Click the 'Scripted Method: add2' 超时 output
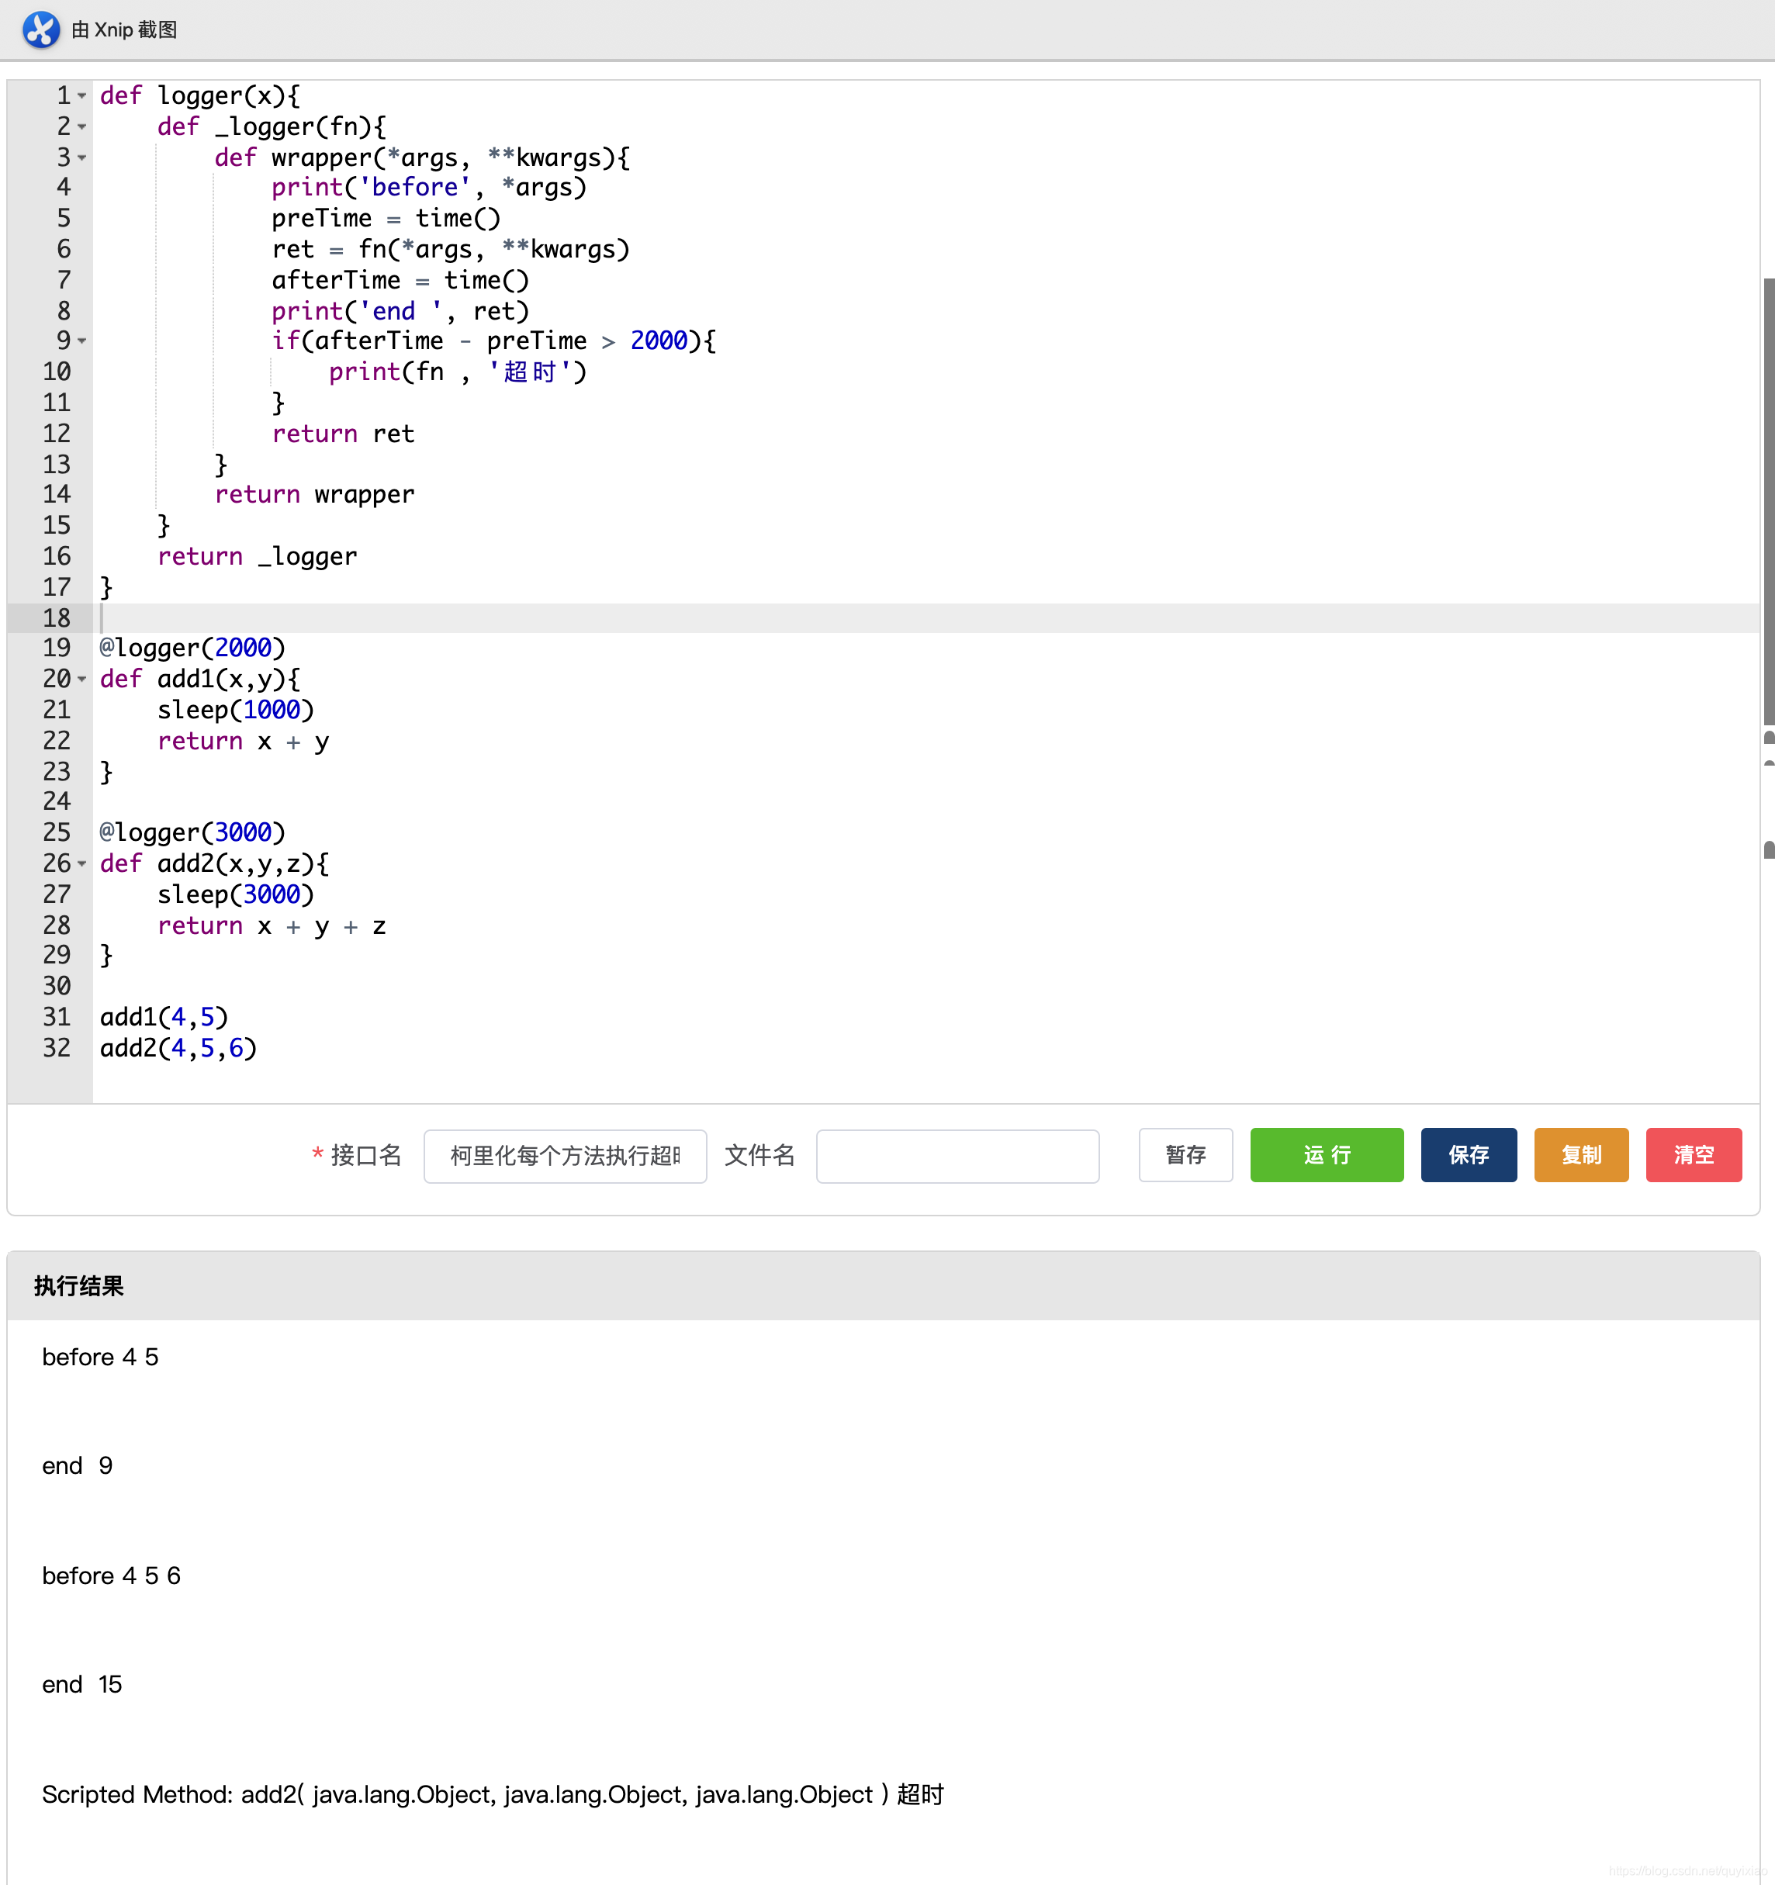The width and height of the screenshot is (1775, 1885). pyautogui.click(x=493, y=1795)
